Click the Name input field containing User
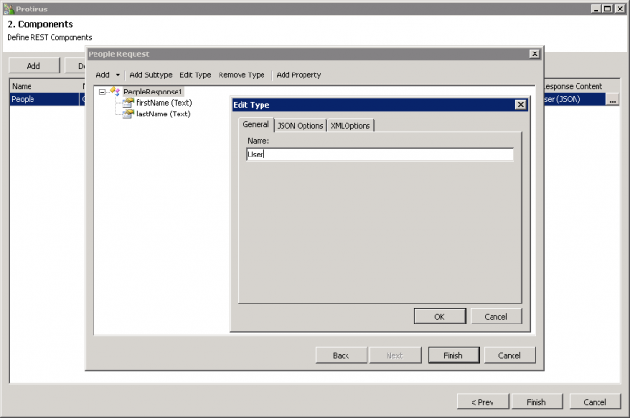 pyautogui.click(x=380, y=155)
